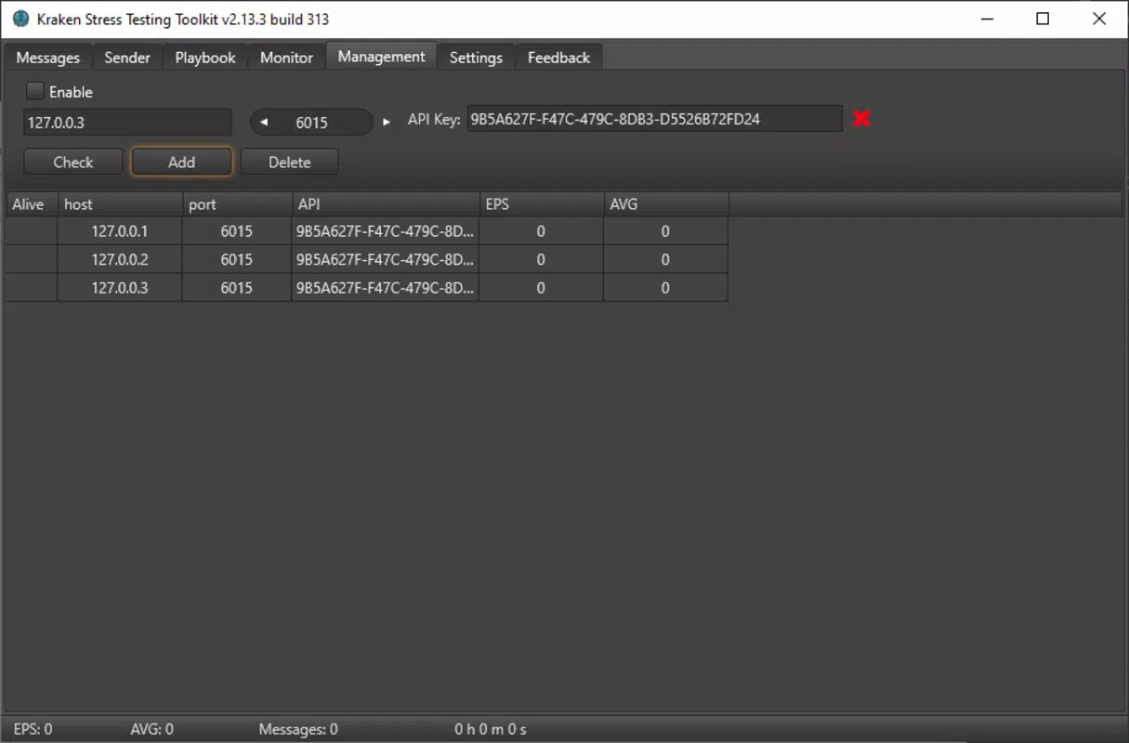Sort by the host column header

click(120, 204)
